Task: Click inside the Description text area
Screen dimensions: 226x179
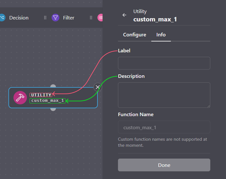Action: 164,95
